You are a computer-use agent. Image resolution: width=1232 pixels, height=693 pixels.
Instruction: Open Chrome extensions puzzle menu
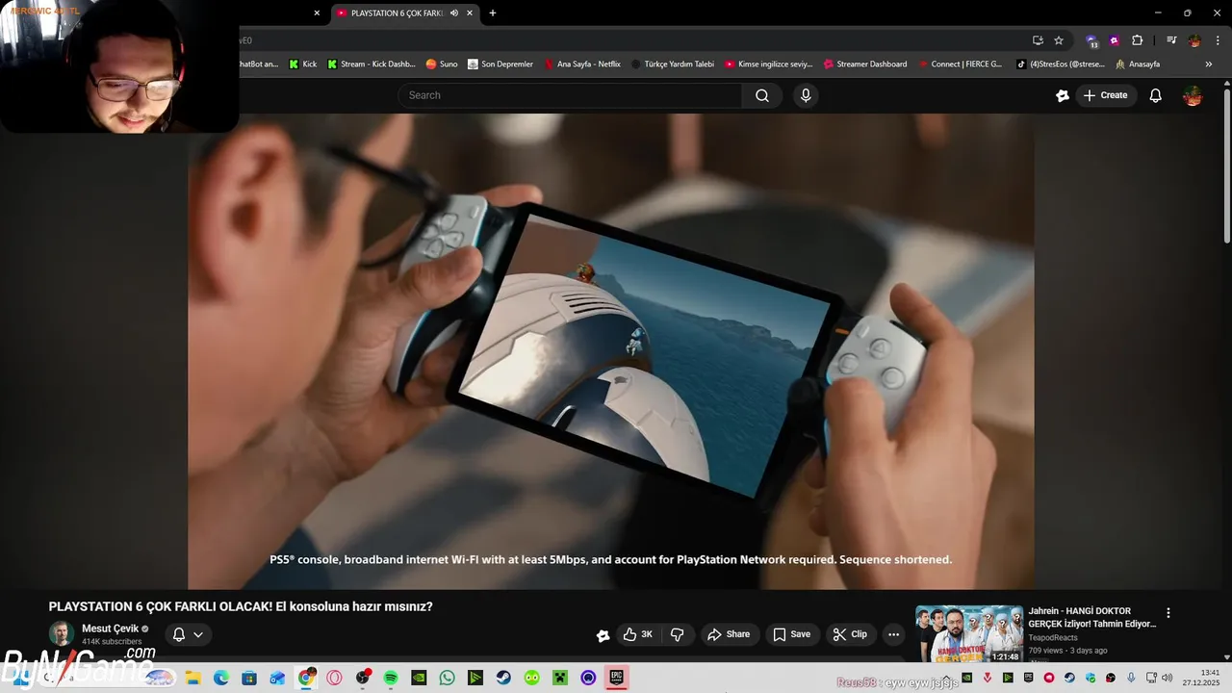point(1138,40)
